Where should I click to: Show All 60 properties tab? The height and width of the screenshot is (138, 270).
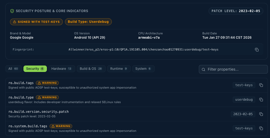13,69
